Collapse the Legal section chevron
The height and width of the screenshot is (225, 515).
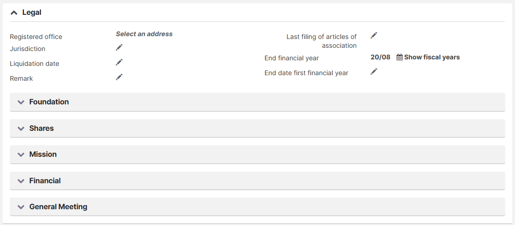[x=14, y=13]
